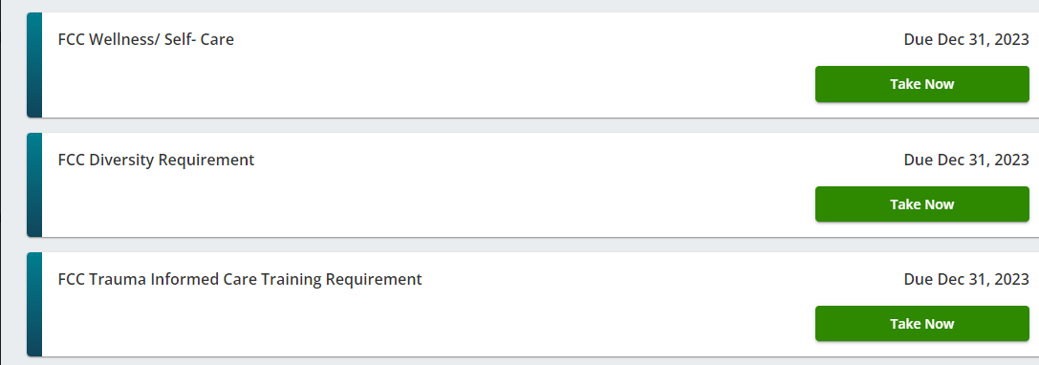Select the blank area of the Trauma Informed Care card
Image resolution: width=1039 pixels, height=365 pixels.
pyautogui.click(x=424, y=323)
